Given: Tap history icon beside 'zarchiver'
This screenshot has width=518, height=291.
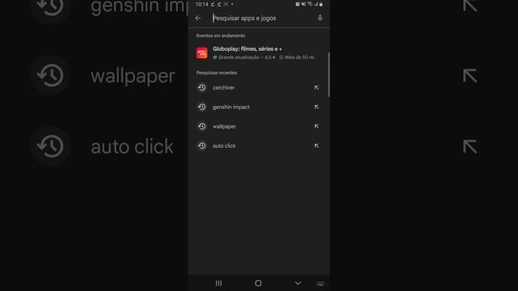Looking at the screenshot, I should click(x=202, y=87).
